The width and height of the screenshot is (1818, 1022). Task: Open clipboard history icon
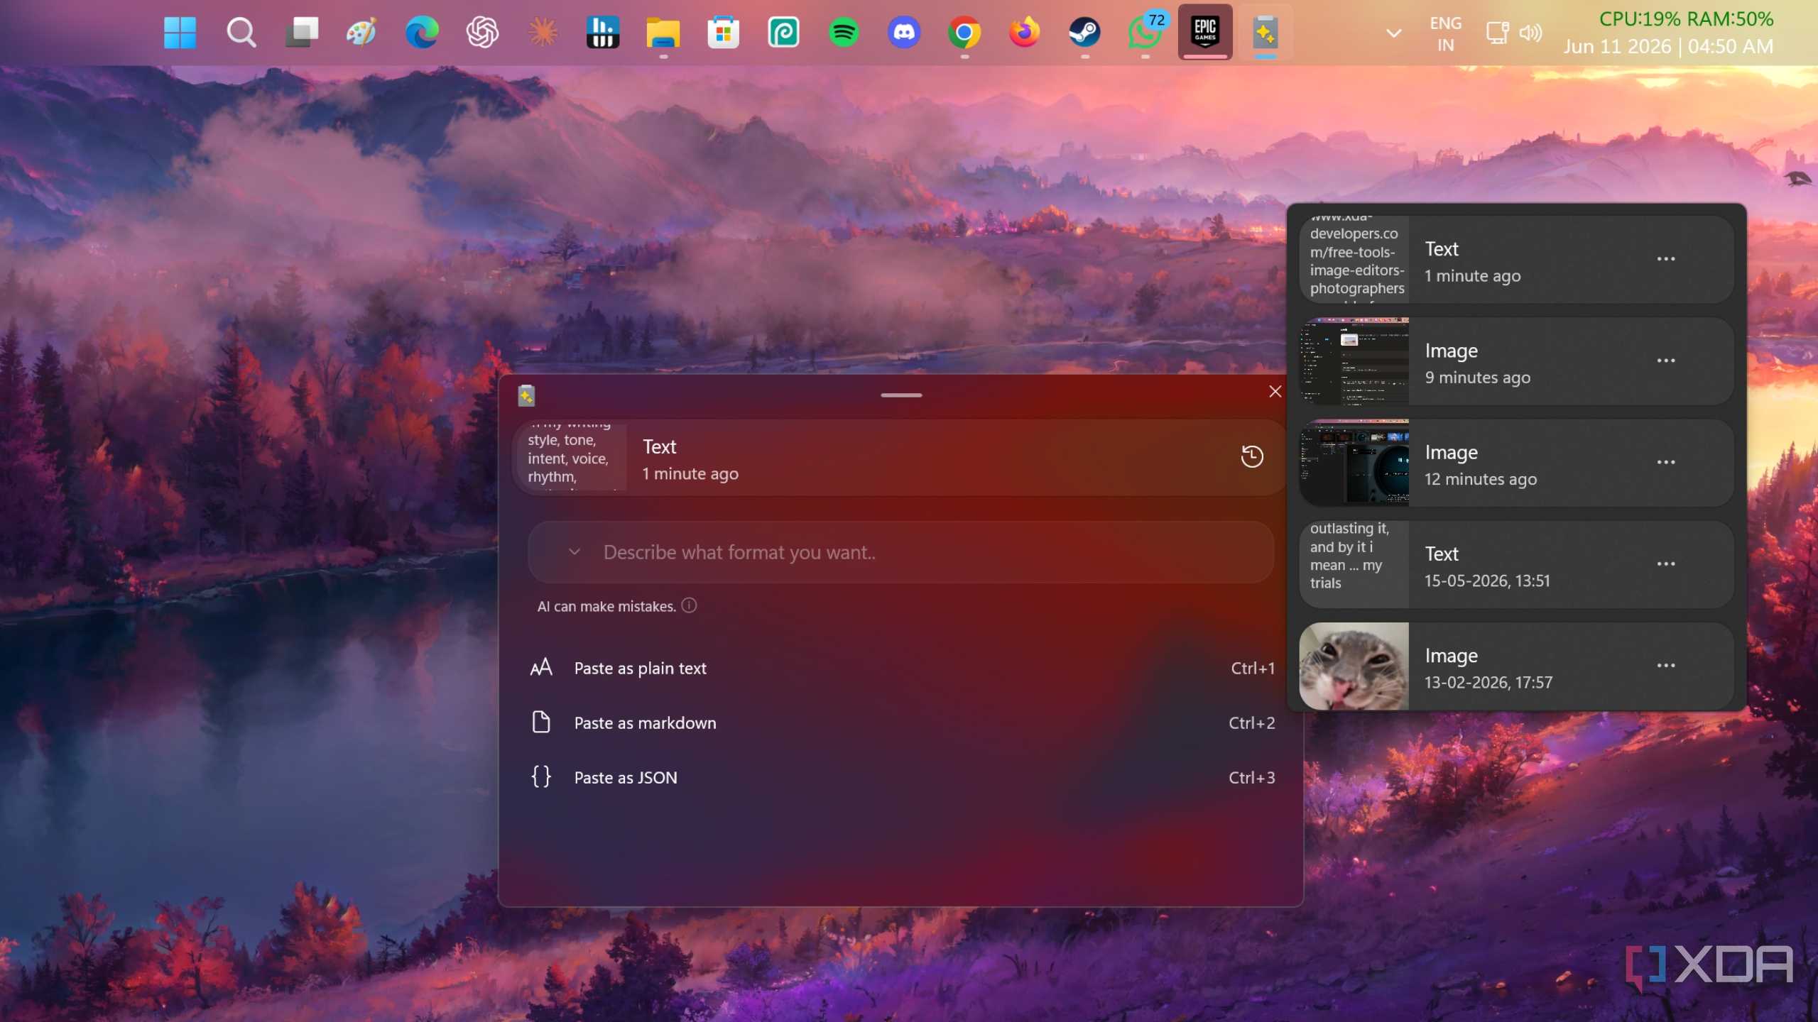coord(1252,456)
